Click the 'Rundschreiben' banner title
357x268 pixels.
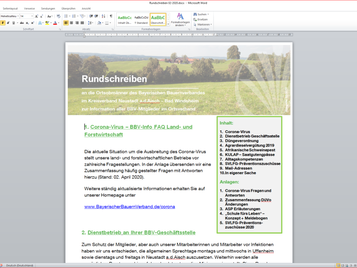114,79
